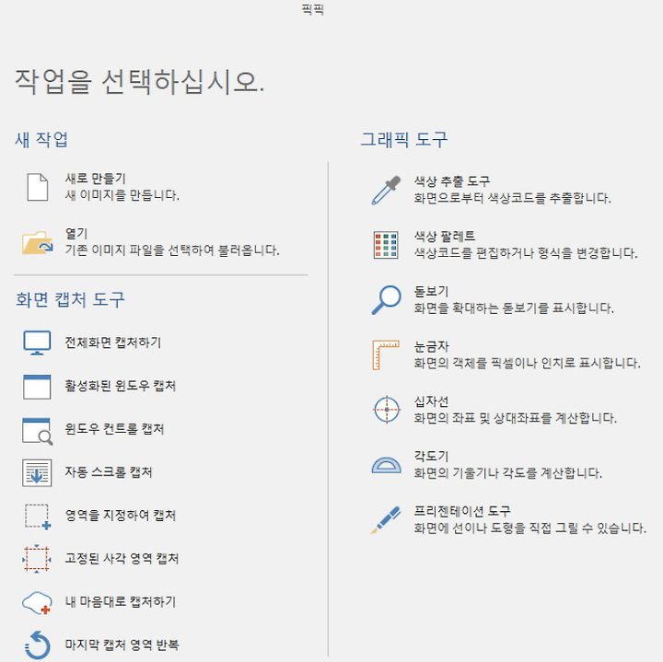663x662 pixels.
Task: Open an existing image with 열기
Action: point(76,233)
